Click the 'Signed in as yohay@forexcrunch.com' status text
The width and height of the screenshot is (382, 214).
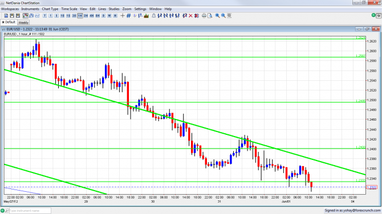(352, 211)
